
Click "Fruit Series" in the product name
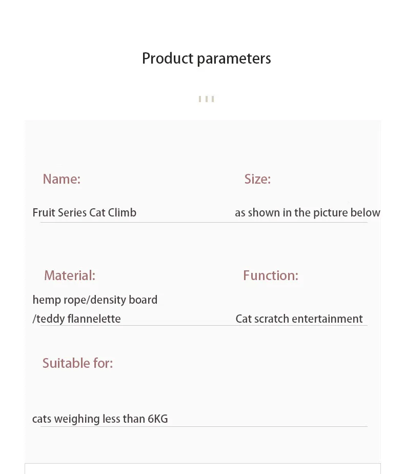(x=59, y=212)
